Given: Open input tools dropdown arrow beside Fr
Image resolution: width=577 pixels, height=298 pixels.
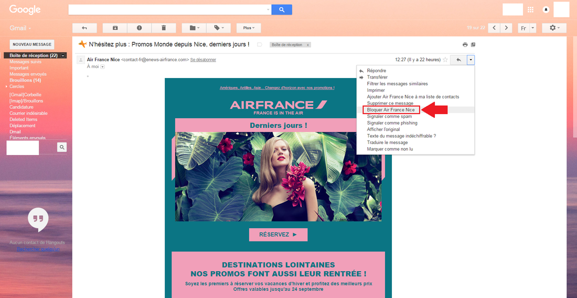Looking at the screenshot, I should click(533, 28).
